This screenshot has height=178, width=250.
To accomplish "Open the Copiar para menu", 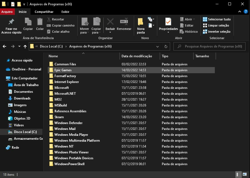I will pos(96,26).
